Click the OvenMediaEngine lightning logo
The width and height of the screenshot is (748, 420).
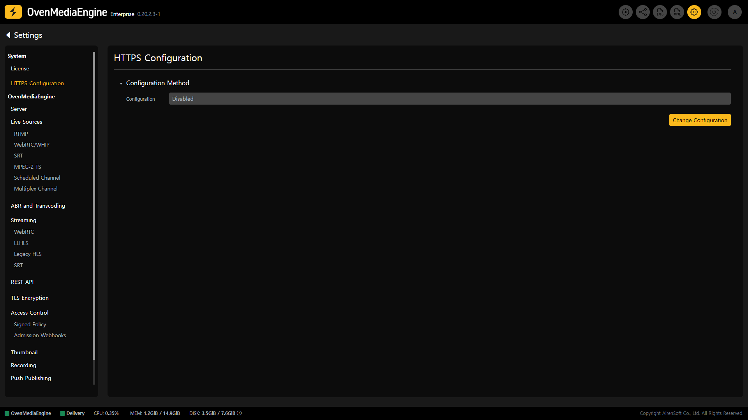click(13, 12)
